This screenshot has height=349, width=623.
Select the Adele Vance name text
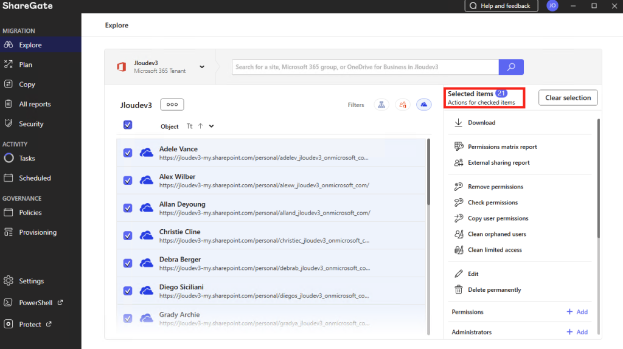[178, 149]
